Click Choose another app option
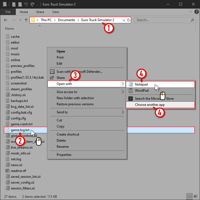200x200 pixels. (160, 105)
